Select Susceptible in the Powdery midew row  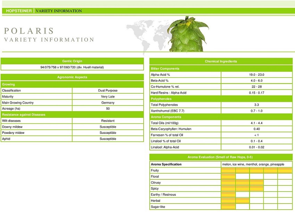coord(108,133)
